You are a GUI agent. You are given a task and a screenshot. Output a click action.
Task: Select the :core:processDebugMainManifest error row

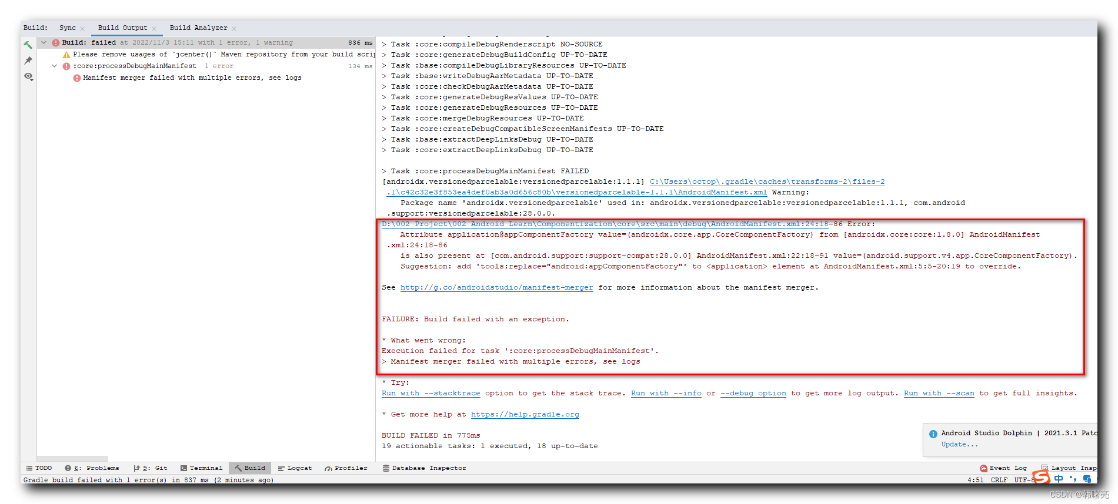[x=206, y=66]
